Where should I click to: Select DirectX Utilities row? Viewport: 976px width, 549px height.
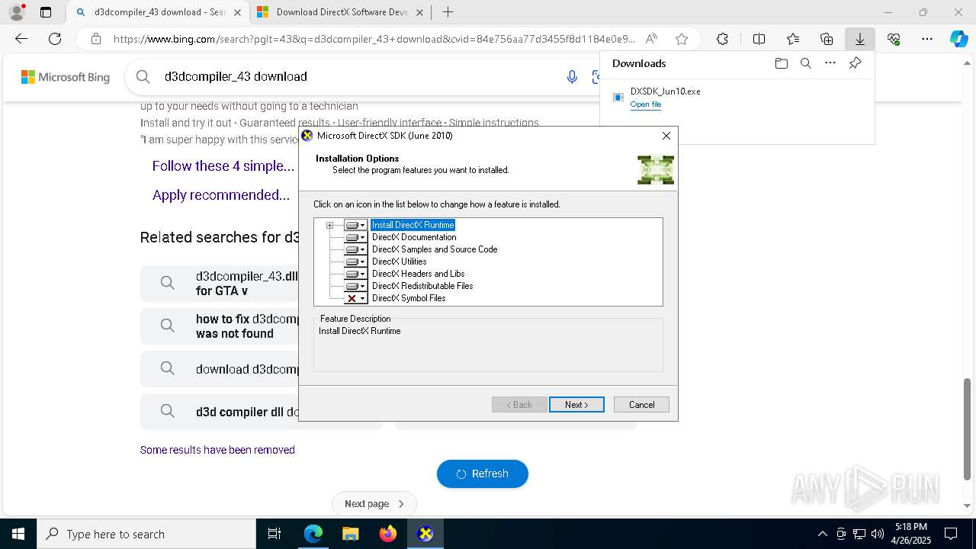tap(399, 262)
